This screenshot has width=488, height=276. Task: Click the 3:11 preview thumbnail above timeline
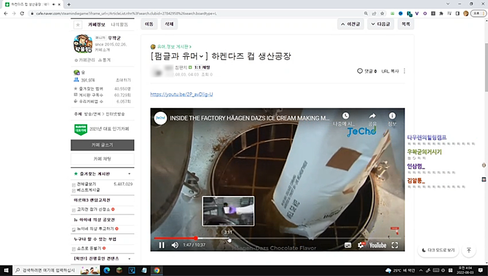pyautogui.click(x=228, y=211)
